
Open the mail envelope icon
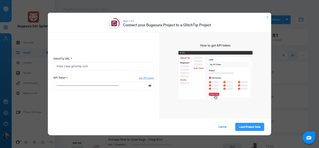click(301, 20)
